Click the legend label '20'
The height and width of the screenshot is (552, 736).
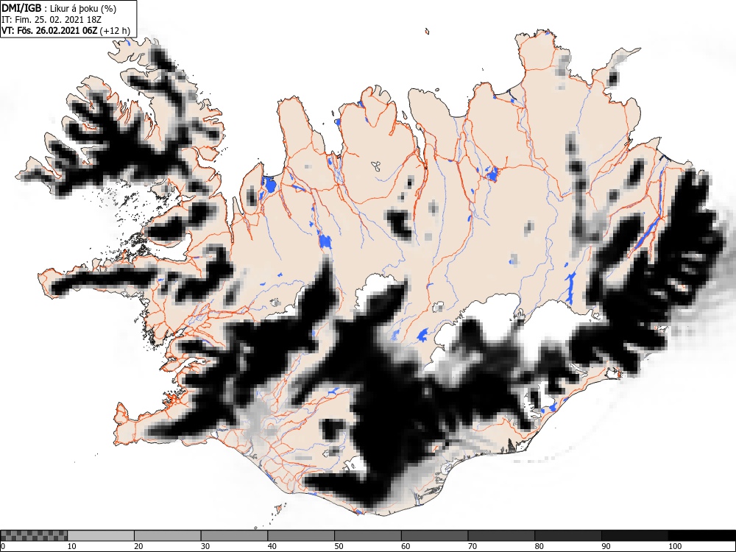click(x=138, y=546)
